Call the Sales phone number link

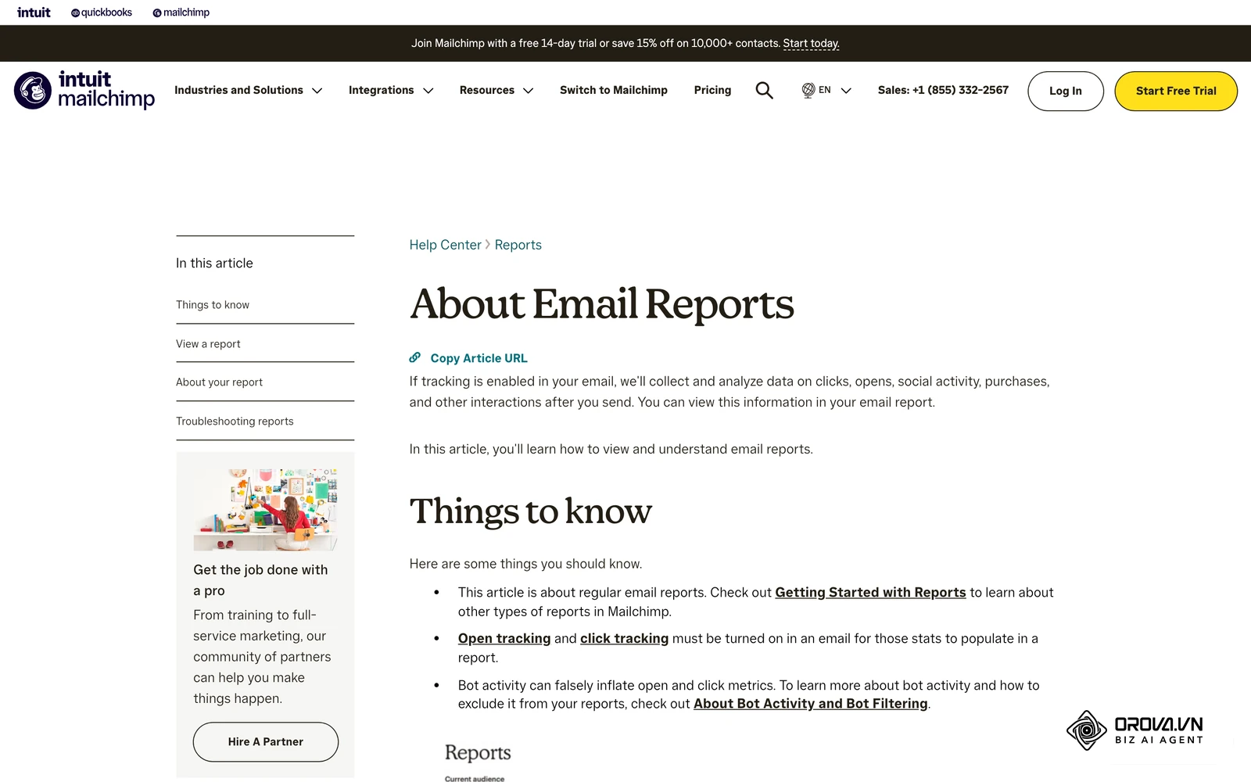point(943,91)
